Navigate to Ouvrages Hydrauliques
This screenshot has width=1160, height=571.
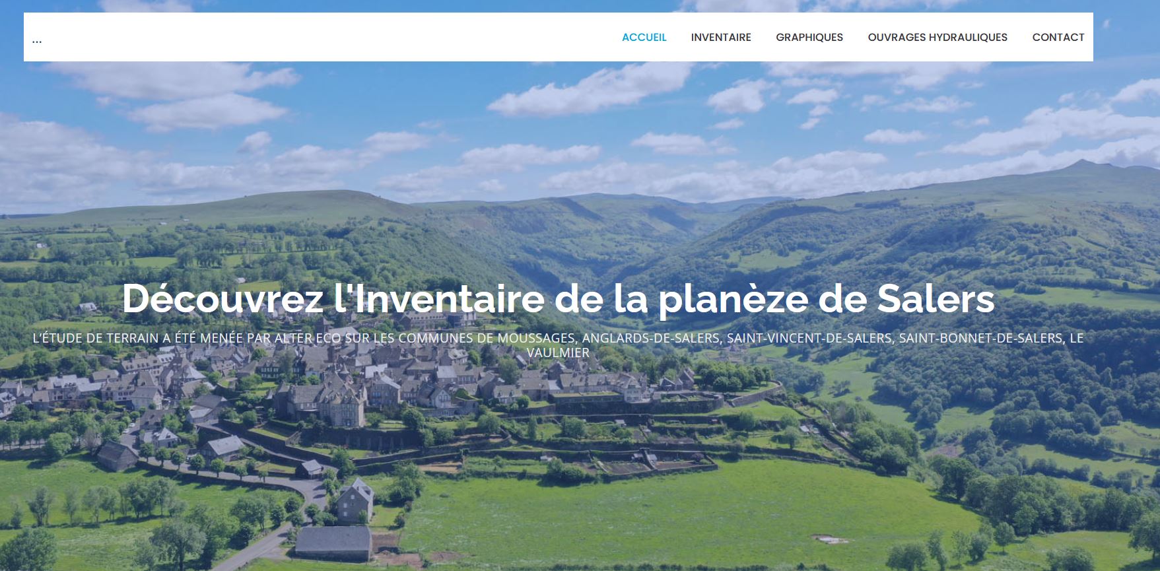point(938,38)
